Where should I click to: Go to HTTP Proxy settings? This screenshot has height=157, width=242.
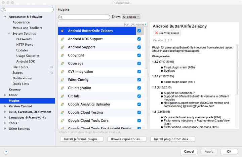point(25,45)
